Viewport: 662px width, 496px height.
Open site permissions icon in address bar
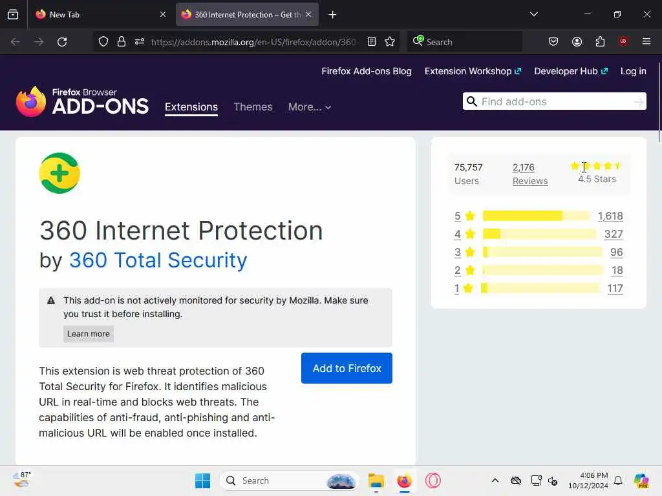click(140, 41)
